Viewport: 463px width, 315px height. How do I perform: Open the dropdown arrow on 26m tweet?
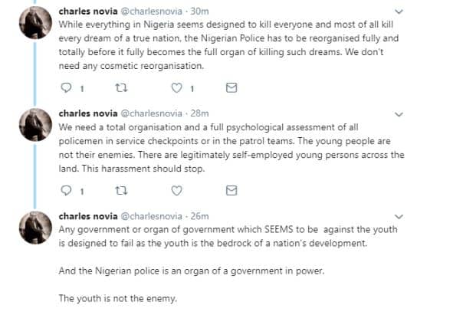tap(398, 216)
